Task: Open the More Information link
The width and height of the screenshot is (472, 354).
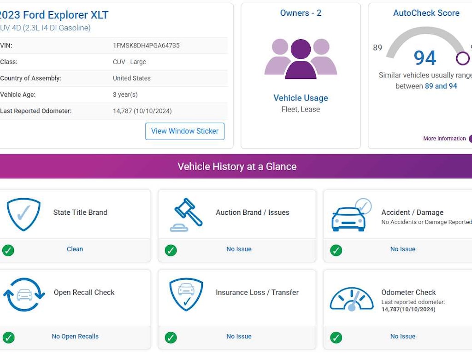Action: pyautogui.click(x=444, y=138)
